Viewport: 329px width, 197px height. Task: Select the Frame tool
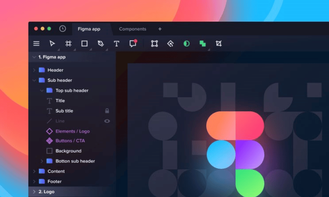click(68, 44)
